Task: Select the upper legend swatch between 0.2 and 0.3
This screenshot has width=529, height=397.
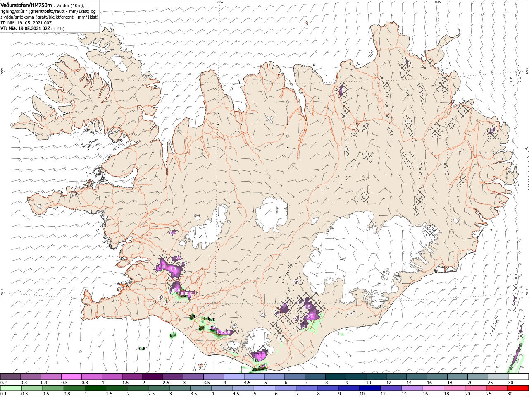Action: click(11, 377)
